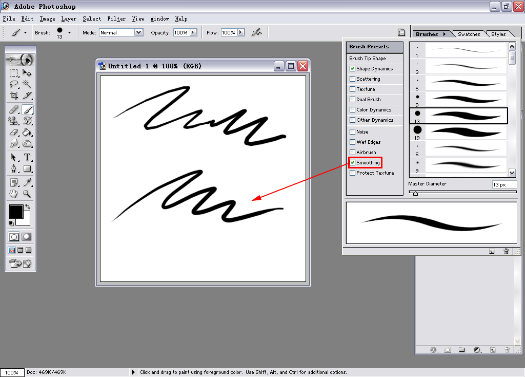Open the Brush Presets section
Viewport: 525px width, 377px height.
[374, 47]
